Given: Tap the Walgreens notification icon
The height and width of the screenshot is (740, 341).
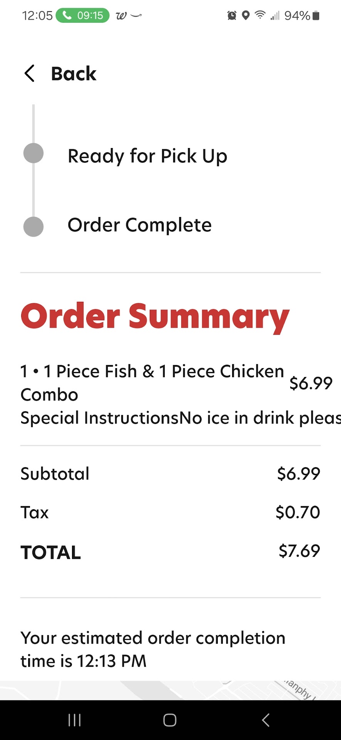Looking at the screenshot, I should coord(121,16).
